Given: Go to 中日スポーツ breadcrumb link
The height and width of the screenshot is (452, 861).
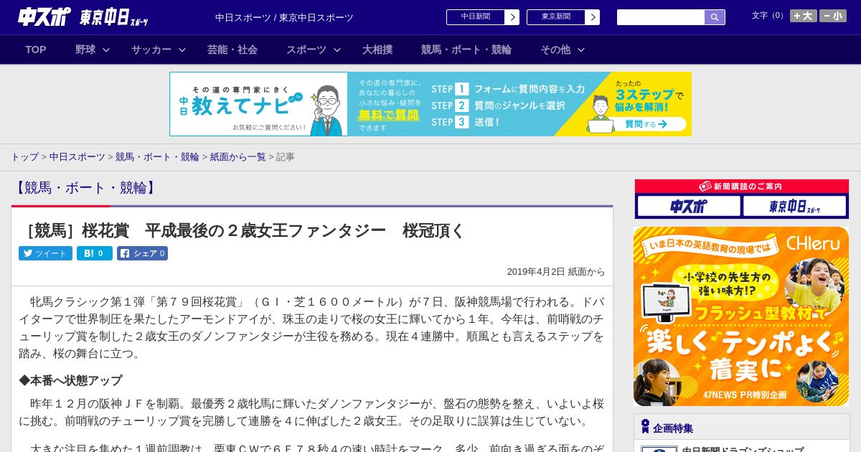Looking at the screenshot, I should click(x=77, y=156).
